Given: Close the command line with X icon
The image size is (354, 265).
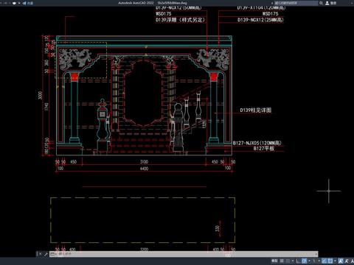Looking at the screenshot, I should [40, 254].
